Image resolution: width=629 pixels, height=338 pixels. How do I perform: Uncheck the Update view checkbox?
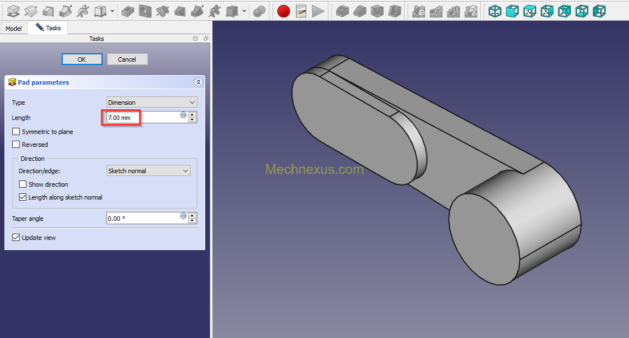pyautogui.click(x=16, y=237)
